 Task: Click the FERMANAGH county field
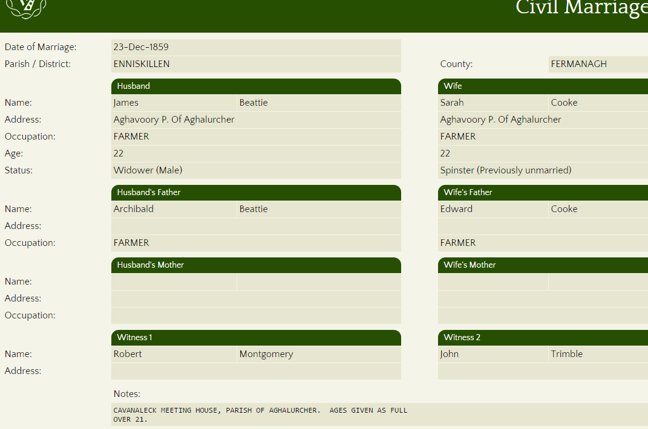(x=598, y=64)
